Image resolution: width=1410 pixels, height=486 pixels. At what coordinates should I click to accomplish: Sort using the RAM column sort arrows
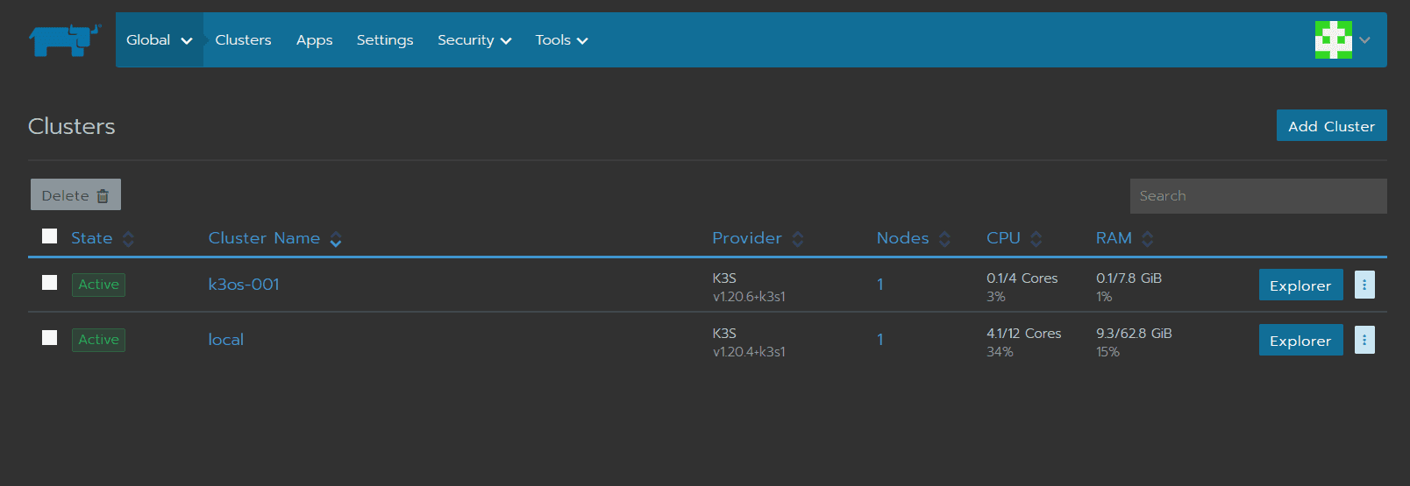click(1148, 239)
